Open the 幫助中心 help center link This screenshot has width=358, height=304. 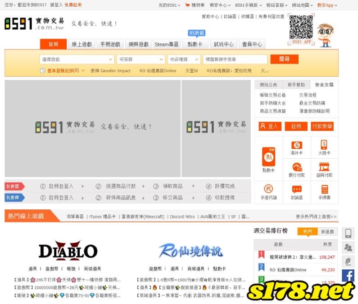coord(210,16)
